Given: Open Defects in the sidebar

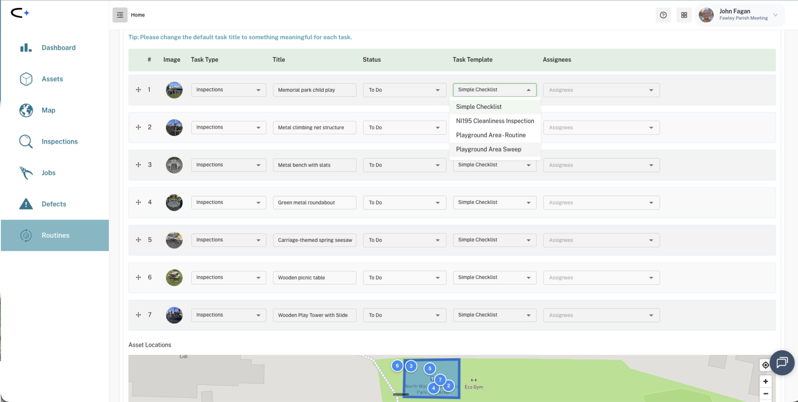Looking at the screenshot, I should click(x=55, y=204).
